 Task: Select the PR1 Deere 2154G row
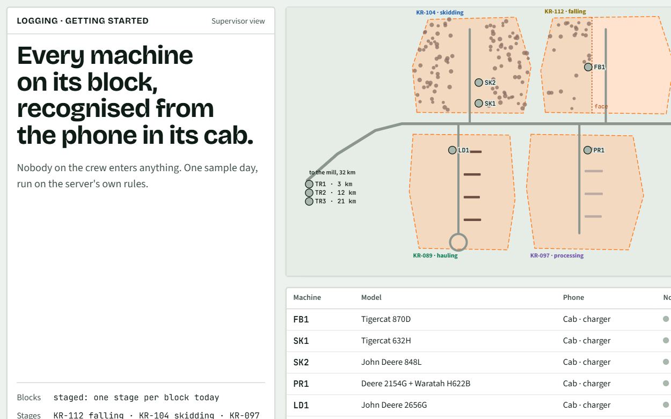pos(479,384)
